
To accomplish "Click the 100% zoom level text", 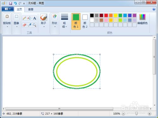I will (x=117, y=114).
